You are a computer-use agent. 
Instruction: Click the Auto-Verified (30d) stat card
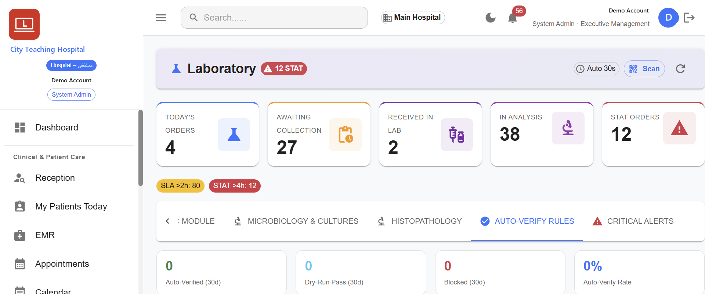[x=221, y=272]
